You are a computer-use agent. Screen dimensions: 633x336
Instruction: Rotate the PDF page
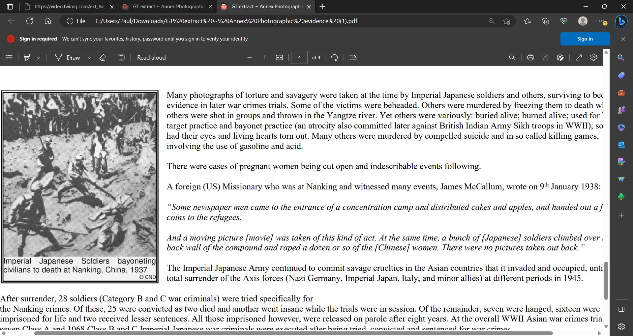coord(334,58)
